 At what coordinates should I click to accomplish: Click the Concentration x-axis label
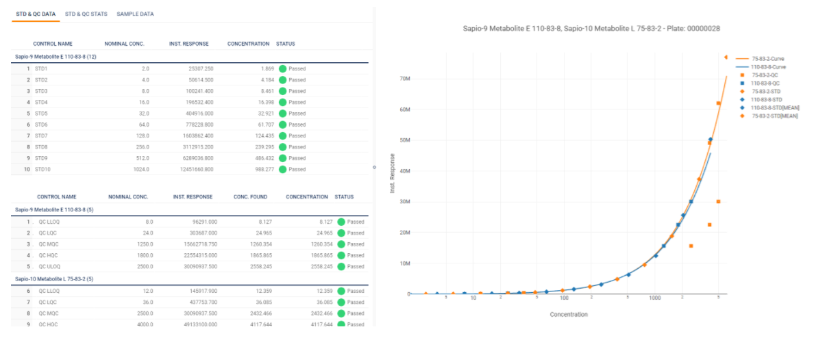pyautogui.click(x=569, y=313)
